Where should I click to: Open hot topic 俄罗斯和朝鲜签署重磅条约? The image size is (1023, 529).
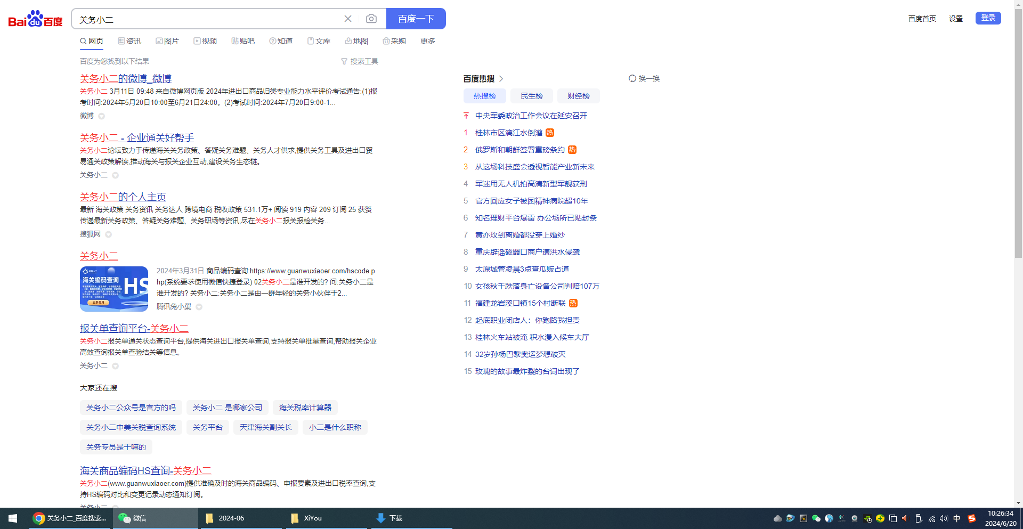[520, 150]
